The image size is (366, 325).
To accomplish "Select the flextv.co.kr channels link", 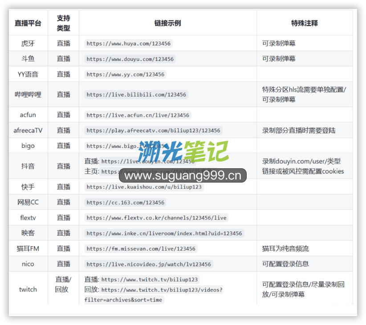I will point(156,218).
